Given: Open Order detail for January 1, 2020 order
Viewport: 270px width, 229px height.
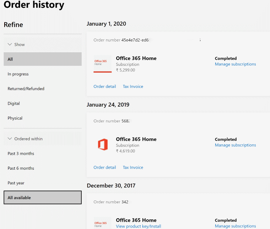Looking at the screenshot, I should pos(105,87).
